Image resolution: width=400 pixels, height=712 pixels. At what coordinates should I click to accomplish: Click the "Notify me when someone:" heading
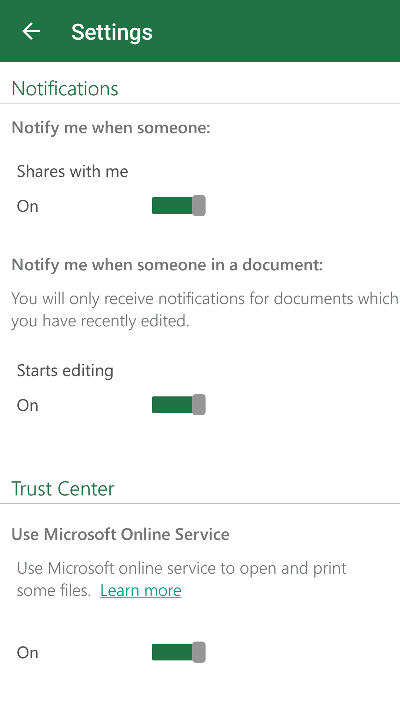[111, 128]
